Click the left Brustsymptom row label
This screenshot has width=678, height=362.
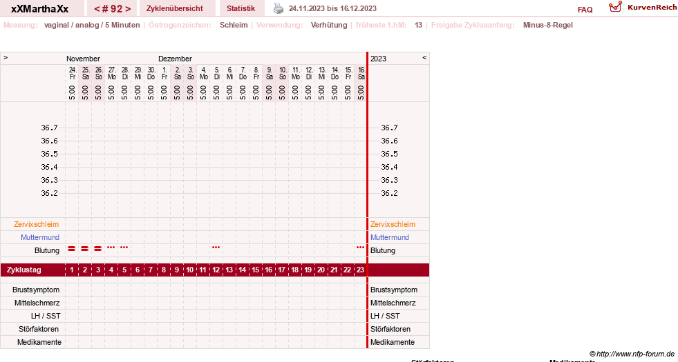pos(36,290)
